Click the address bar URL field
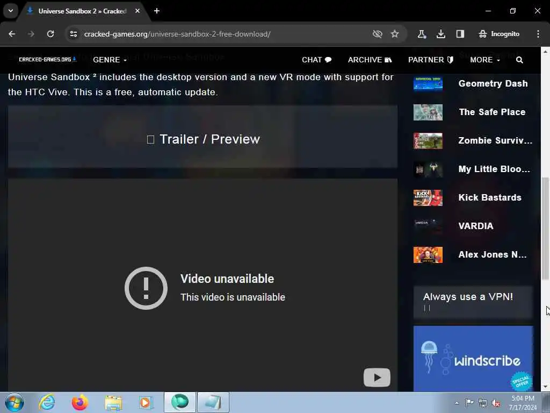The width and height of the screenshot is (550, 413). (177, 34)
